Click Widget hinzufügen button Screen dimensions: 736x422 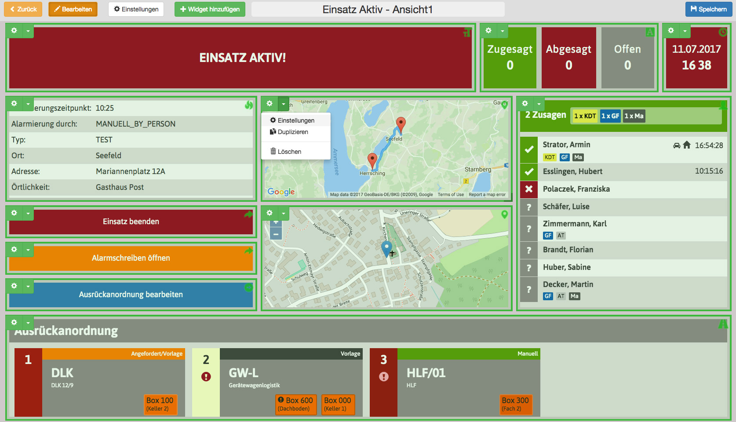pyautogui.click(x=210, y=9)
